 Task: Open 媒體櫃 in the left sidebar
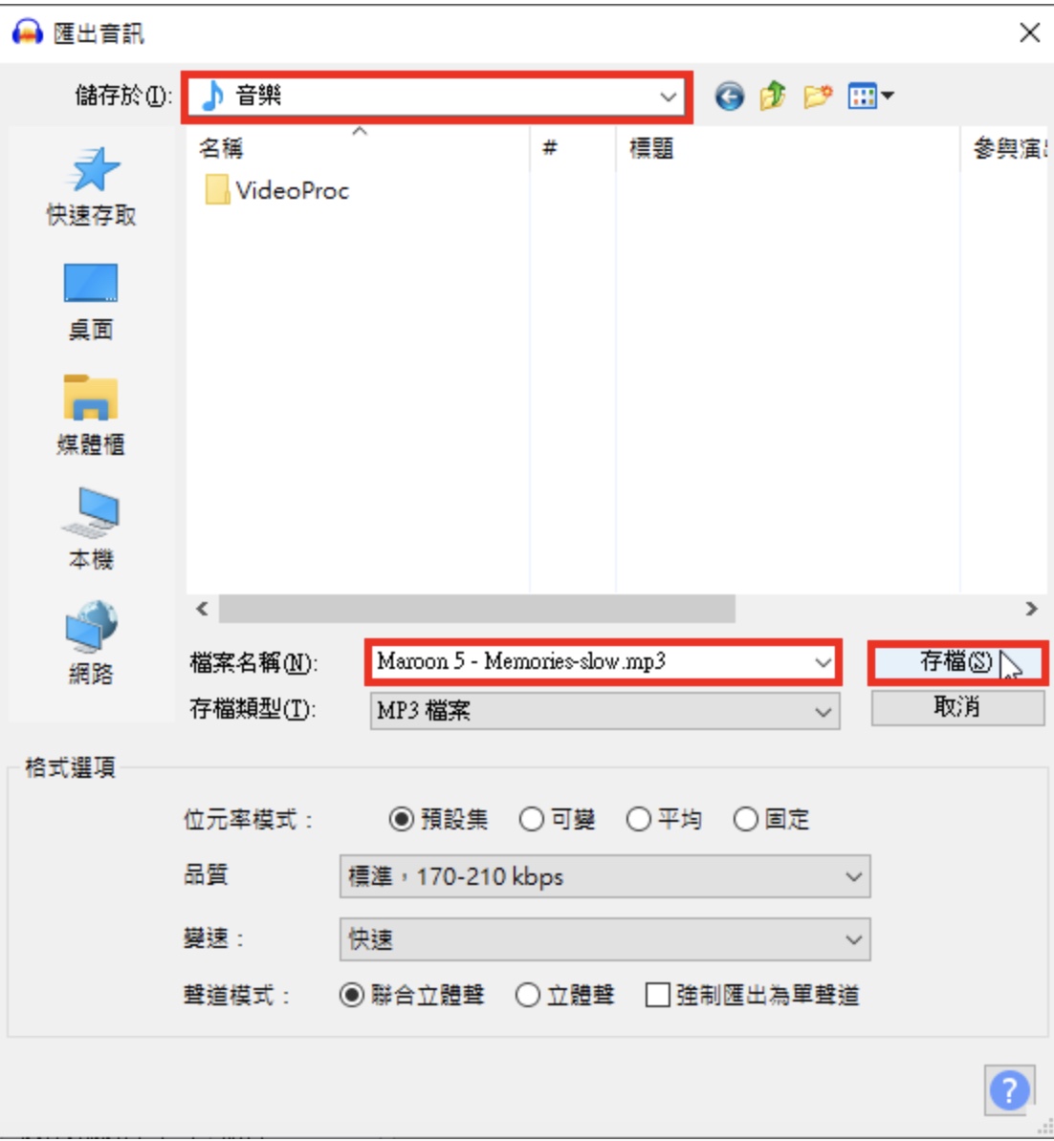91,416
